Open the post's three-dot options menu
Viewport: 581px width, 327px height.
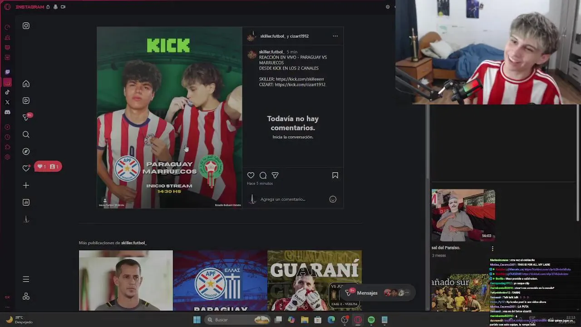[x=335, y=36]
